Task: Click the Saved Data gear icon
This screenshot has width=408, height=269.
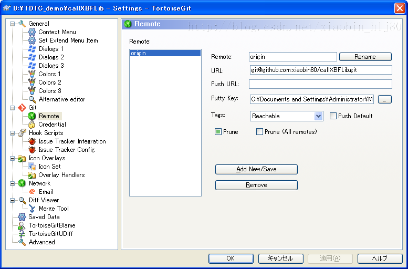Action: pos(22,217)
